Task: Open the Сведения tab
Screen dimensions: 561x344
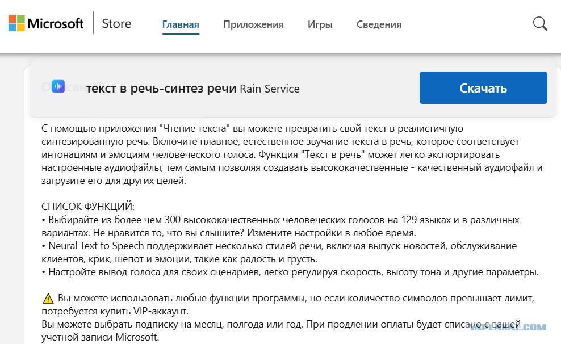Action: click(379, 24)
